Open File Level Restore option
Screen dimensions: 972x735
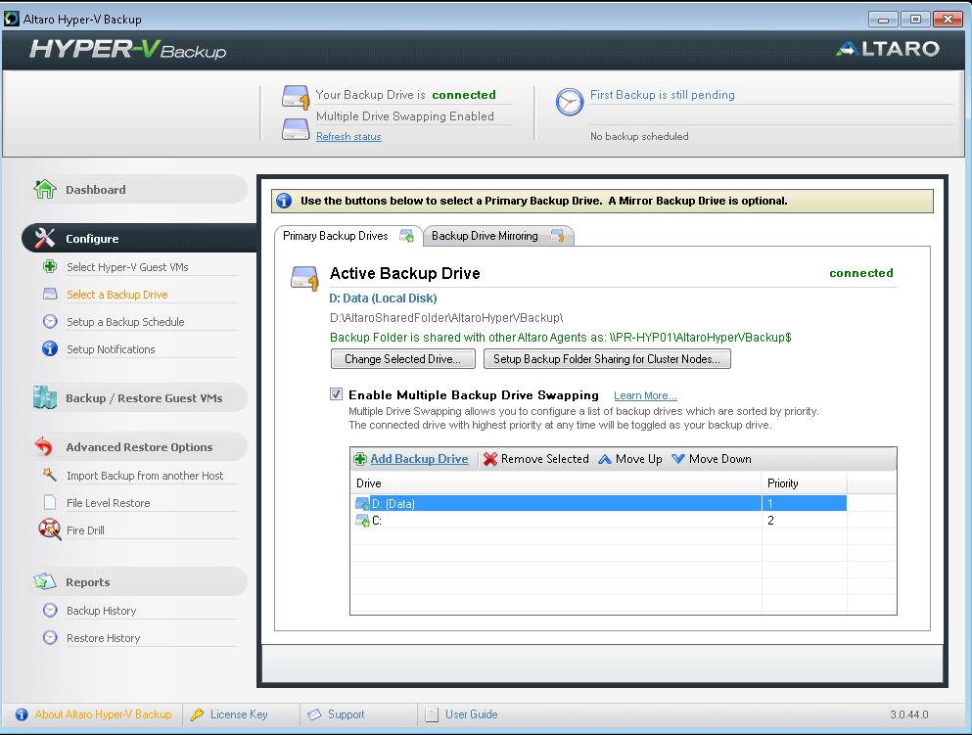coord(108,503)
